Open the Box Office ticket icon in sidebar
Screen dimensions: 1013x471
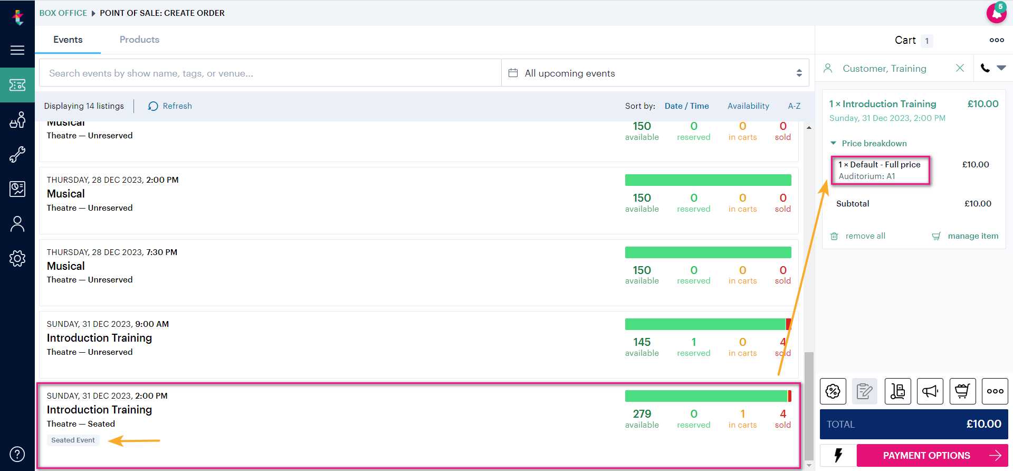(17, 85)
